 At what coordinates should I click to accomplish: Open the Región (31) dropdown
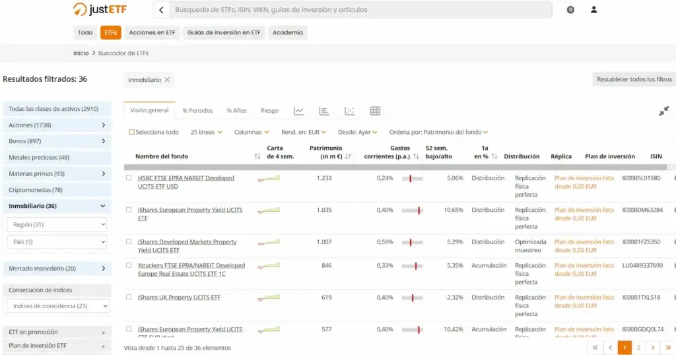tap(57, 224)
